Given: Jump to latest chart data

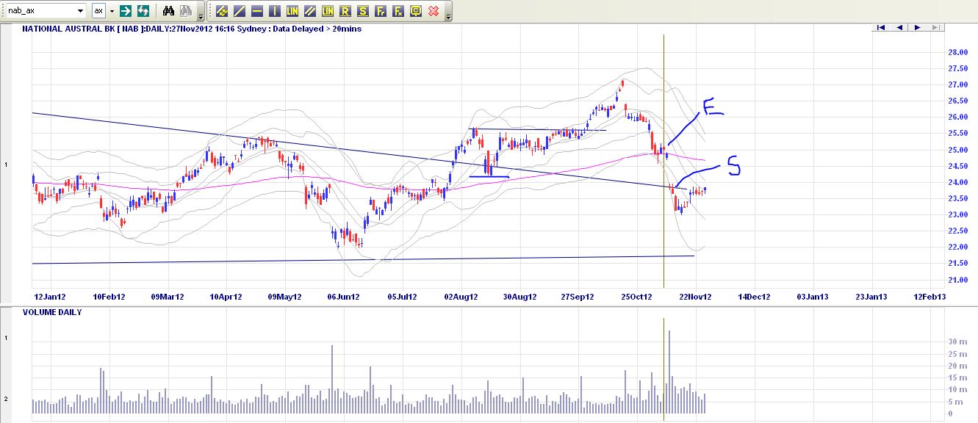Looking at the screenshot, I should (935, 28).
